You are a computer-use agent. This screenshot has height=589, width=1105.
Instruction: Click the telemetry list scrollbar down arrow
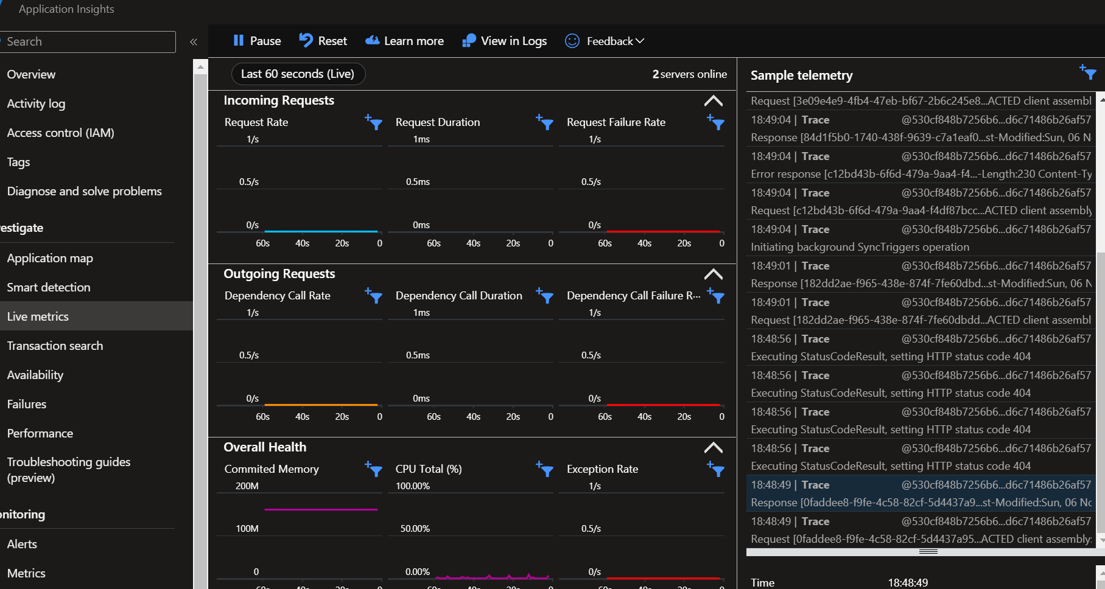(1101, 541)
